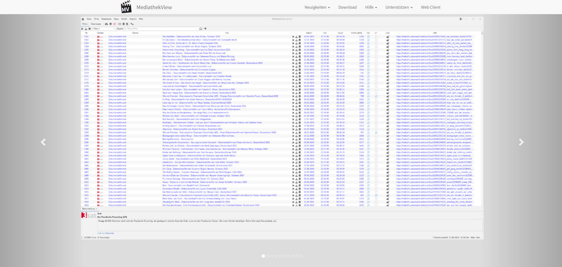Click the play icon in the first film row

[x=293, y=36]
